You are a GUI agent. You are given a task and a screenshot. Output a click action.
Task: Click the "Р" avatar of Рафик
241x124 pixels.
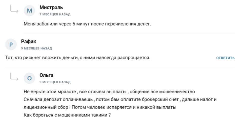[x=10, y=44]
